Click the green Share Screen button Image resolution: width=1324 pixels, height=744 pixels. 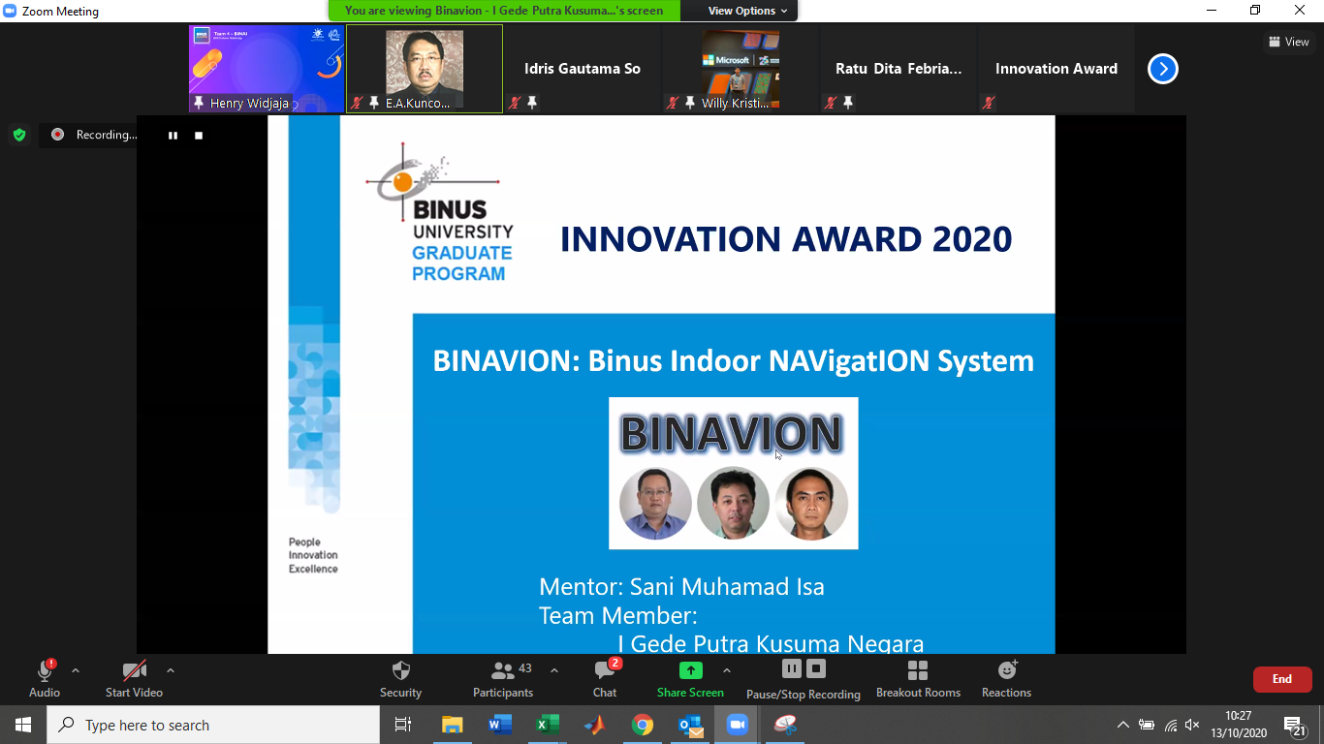[690, 678]
